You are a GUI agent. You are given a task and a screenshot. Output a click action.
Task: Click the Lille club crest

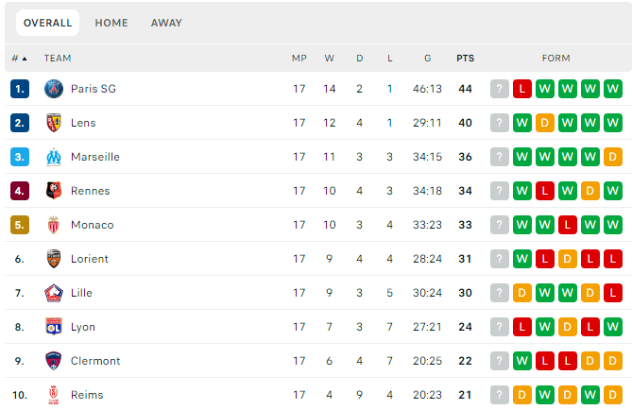[53, 293]
